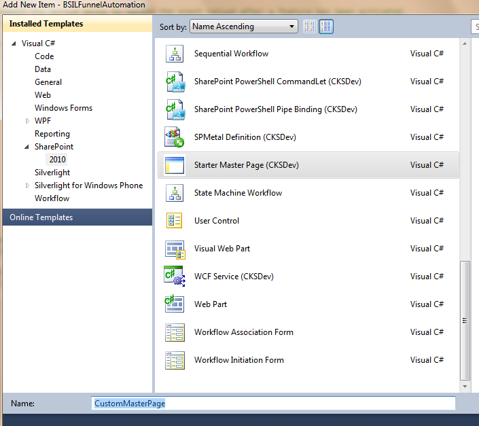Image resolution: width=479 pixels, height=426 pixels.
Task: Select the General category
Action: coord(48,82)
